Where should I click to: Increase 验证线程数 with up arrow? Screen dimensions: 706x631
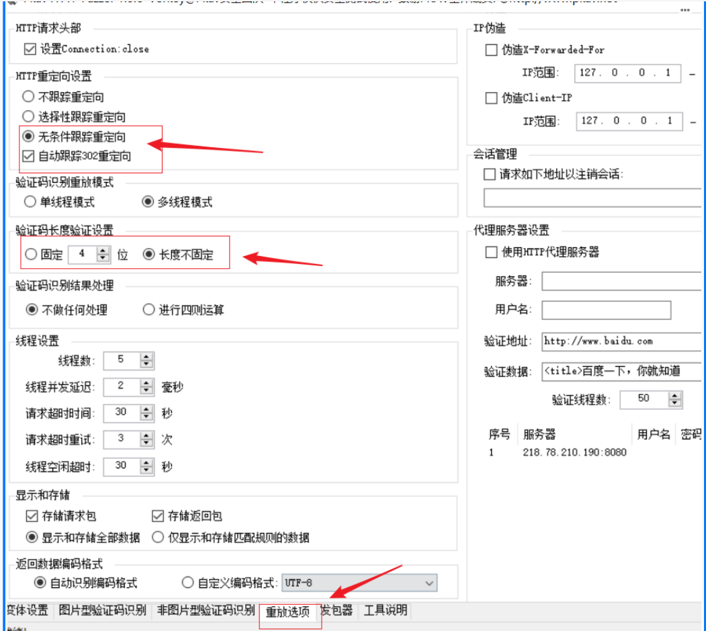pos(674,396)
